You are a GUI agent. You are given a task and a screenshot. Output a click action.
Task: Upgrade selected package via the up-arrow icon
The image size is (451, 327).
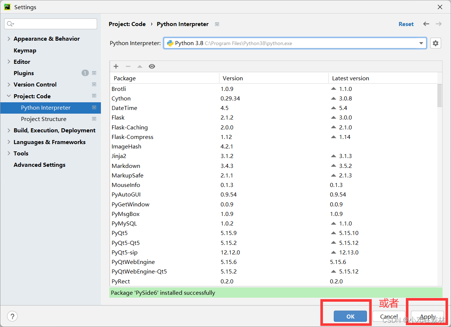(x=140, y=66)
